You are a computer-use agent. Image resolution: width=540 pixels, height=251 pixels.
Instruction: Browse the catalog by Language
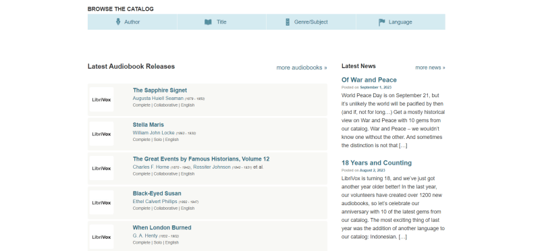[x=400, y=22]
